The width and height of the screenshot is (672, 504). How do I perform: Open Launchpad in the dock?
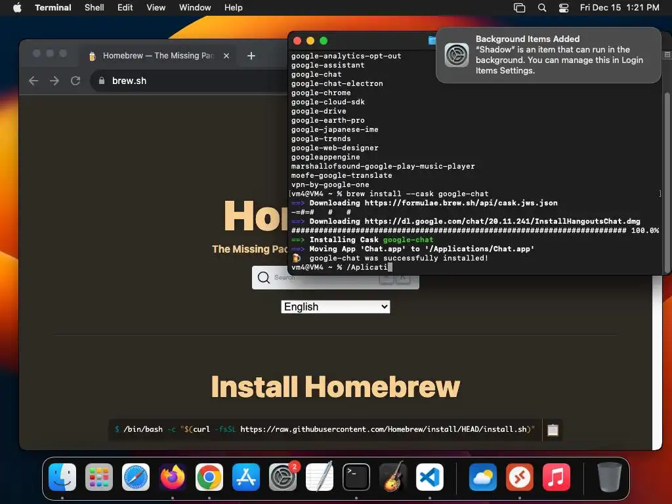(99, 477)
